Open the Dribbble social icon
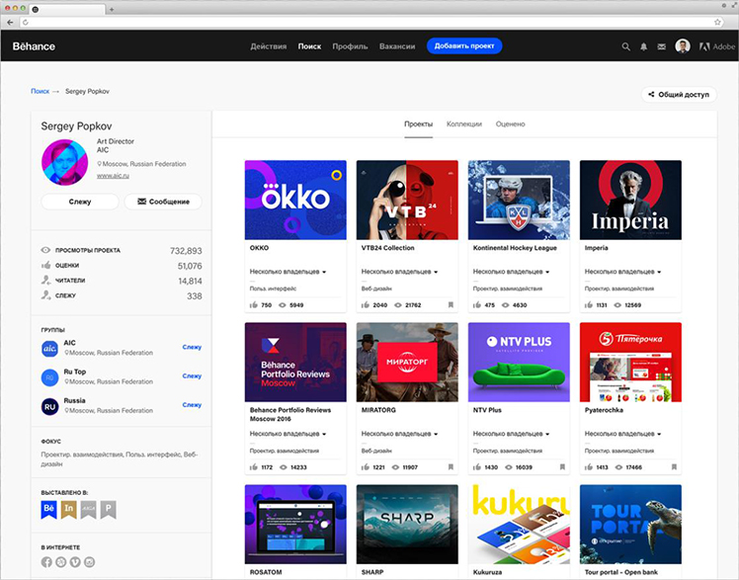 pos(61,561)
